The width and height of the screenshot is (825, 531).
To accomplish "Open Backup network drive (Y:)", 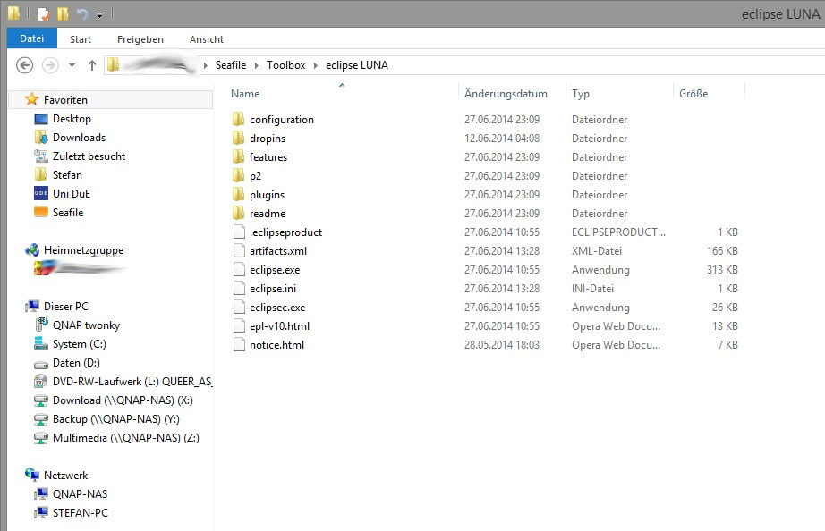I will pyautogui.click(x=115, y=419).
